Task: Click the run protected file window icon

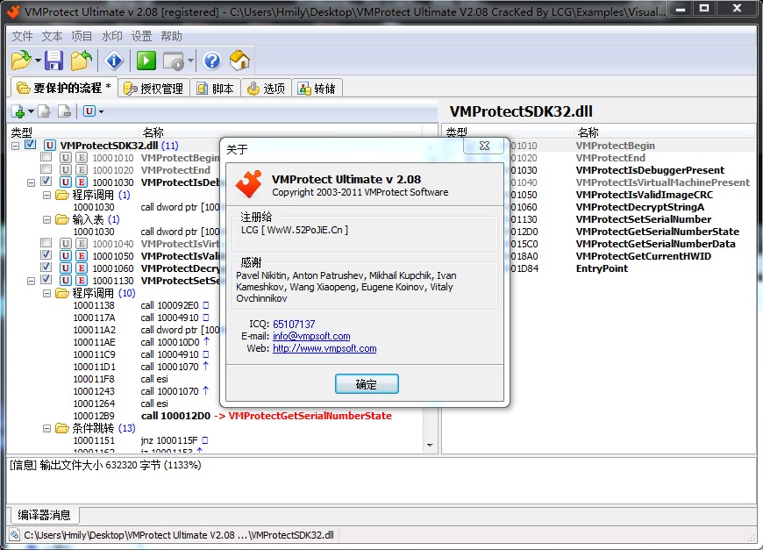Action: click(174, 61)
